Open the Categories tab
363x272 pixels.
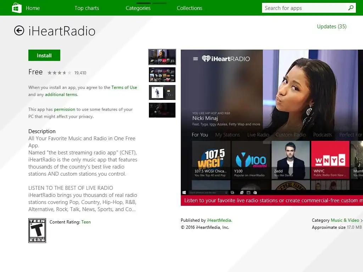click(x=138, y=8)
